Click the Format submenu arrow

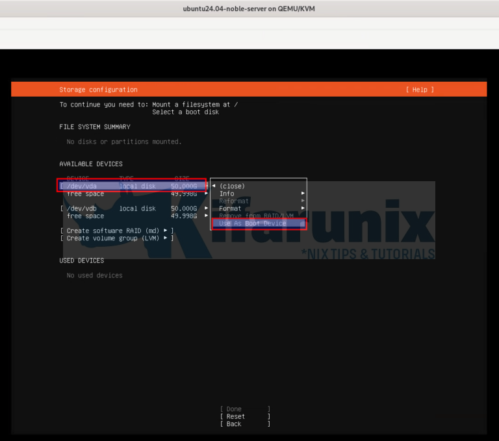pyautogui.click(x=303, y=208)
